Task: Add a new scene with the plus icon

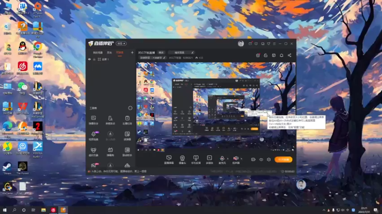Action: point(132,52)
